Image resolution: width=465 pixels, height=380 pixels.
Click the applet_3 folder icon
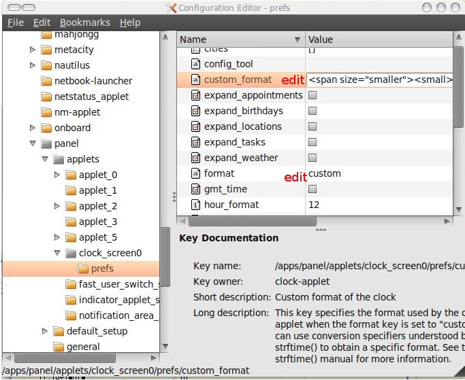(71, 222)
